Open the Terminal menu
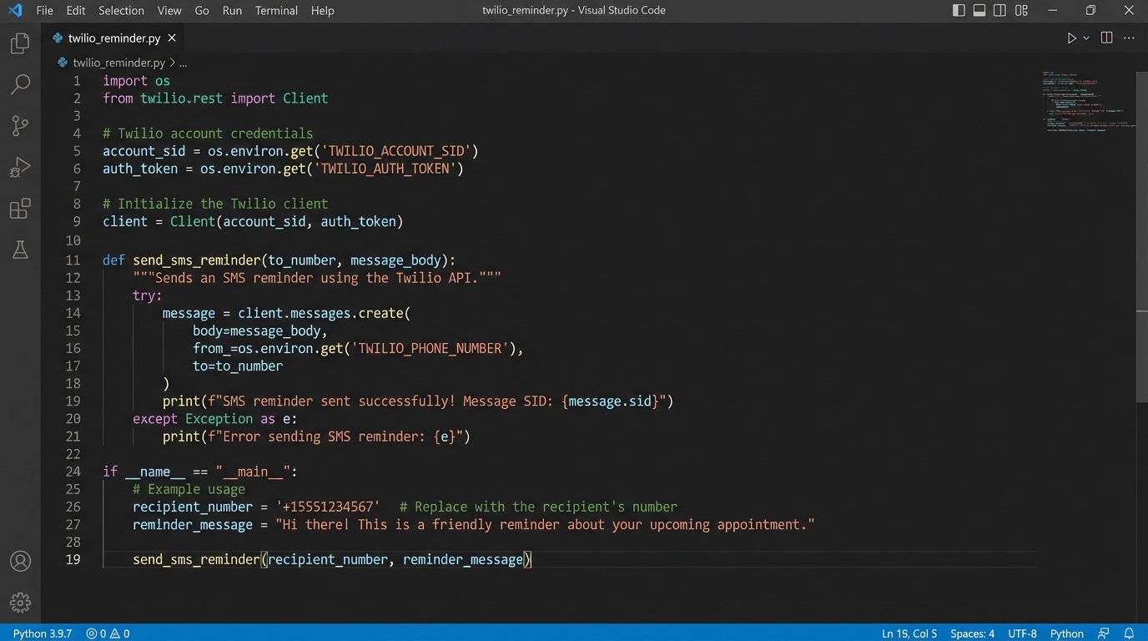Screen dimensions: 1148x641 pyautogui.click(x=275, y=10)
